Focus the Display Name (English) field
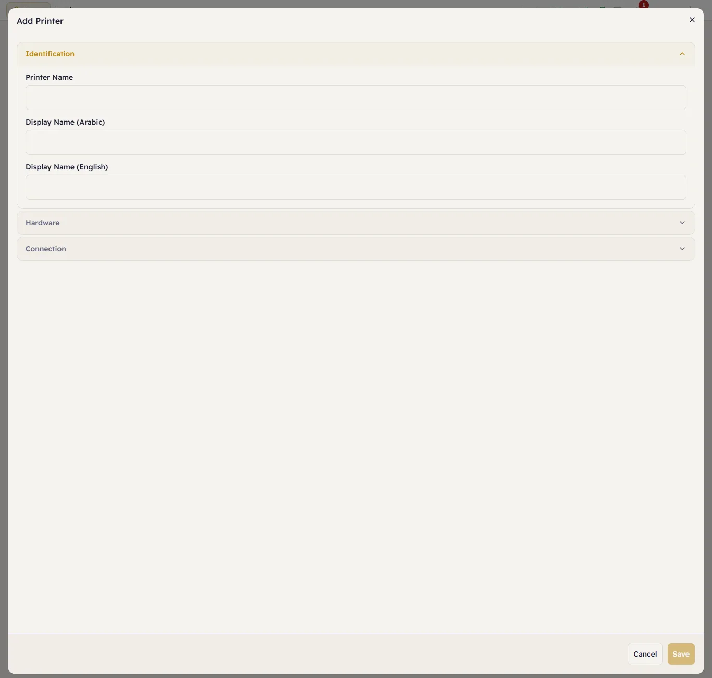The image size is (712, 678). 356,187
